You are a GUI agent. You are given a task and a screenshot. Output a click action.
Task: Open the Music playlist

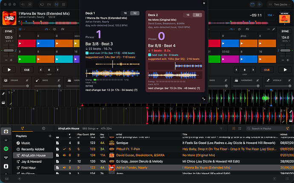(33, 143)
